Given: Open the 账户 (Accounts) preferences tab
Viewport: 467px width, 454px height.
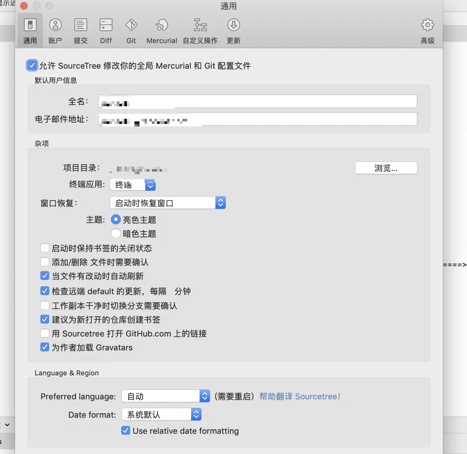Looking at the screenshot, I should 55,31.
